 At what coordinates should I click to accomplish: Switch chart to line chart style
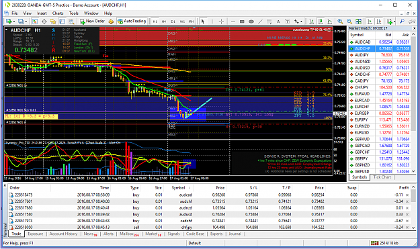click(x=330, y=21)
